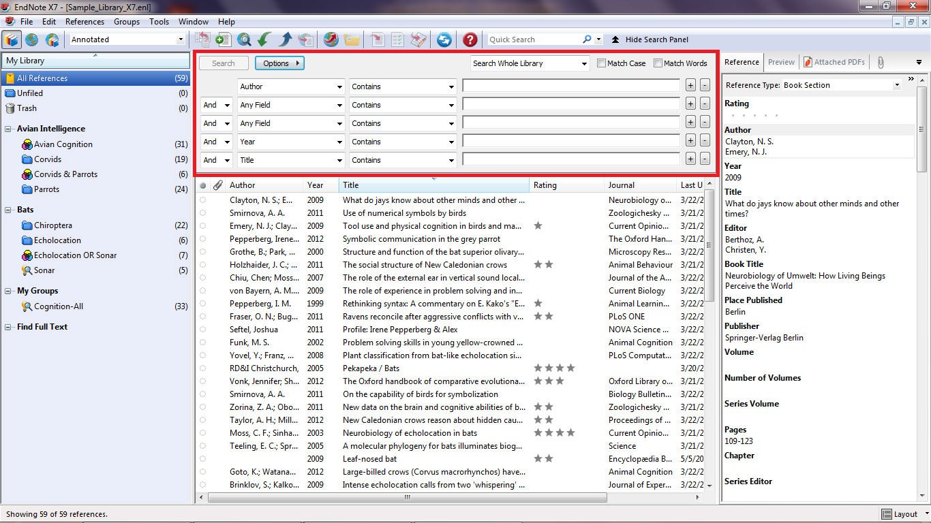Click the Find Full Text toolbar icon
Viewport: 931px width, 523px height.
click(x=305, y=39)
